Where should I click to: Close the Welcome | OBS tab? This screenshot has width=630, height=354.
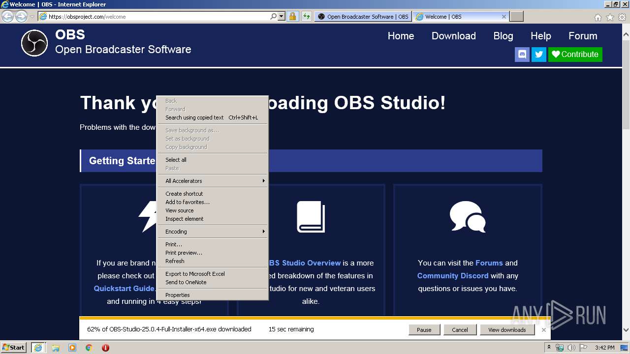504,17
